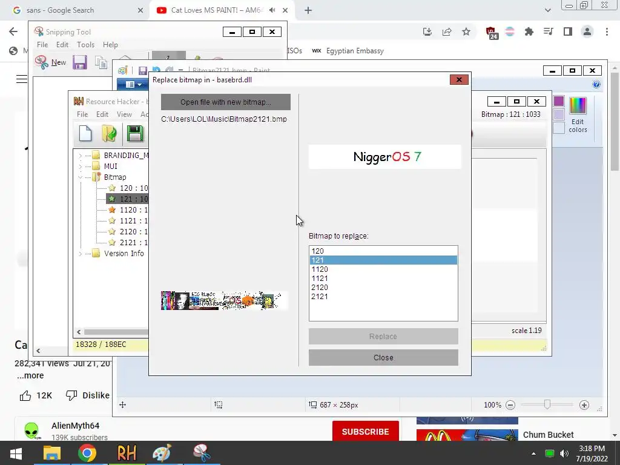Select bitmap 2121 in the replace list
620x465 pixels.
pos(383,297)
